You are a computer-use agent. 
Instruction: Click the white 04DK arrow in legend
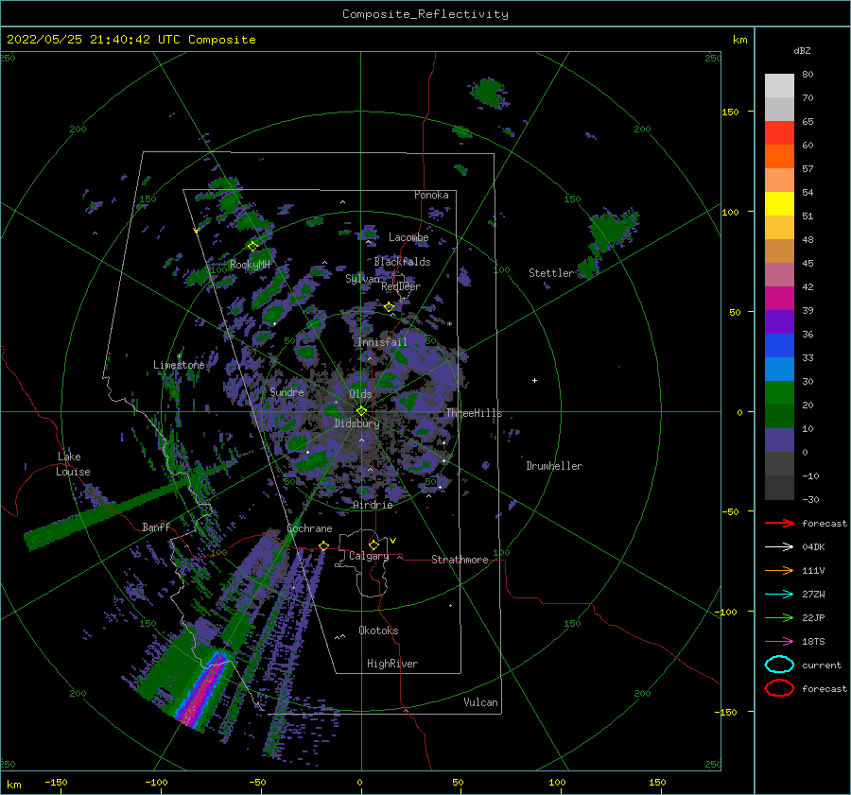point(780,546)
